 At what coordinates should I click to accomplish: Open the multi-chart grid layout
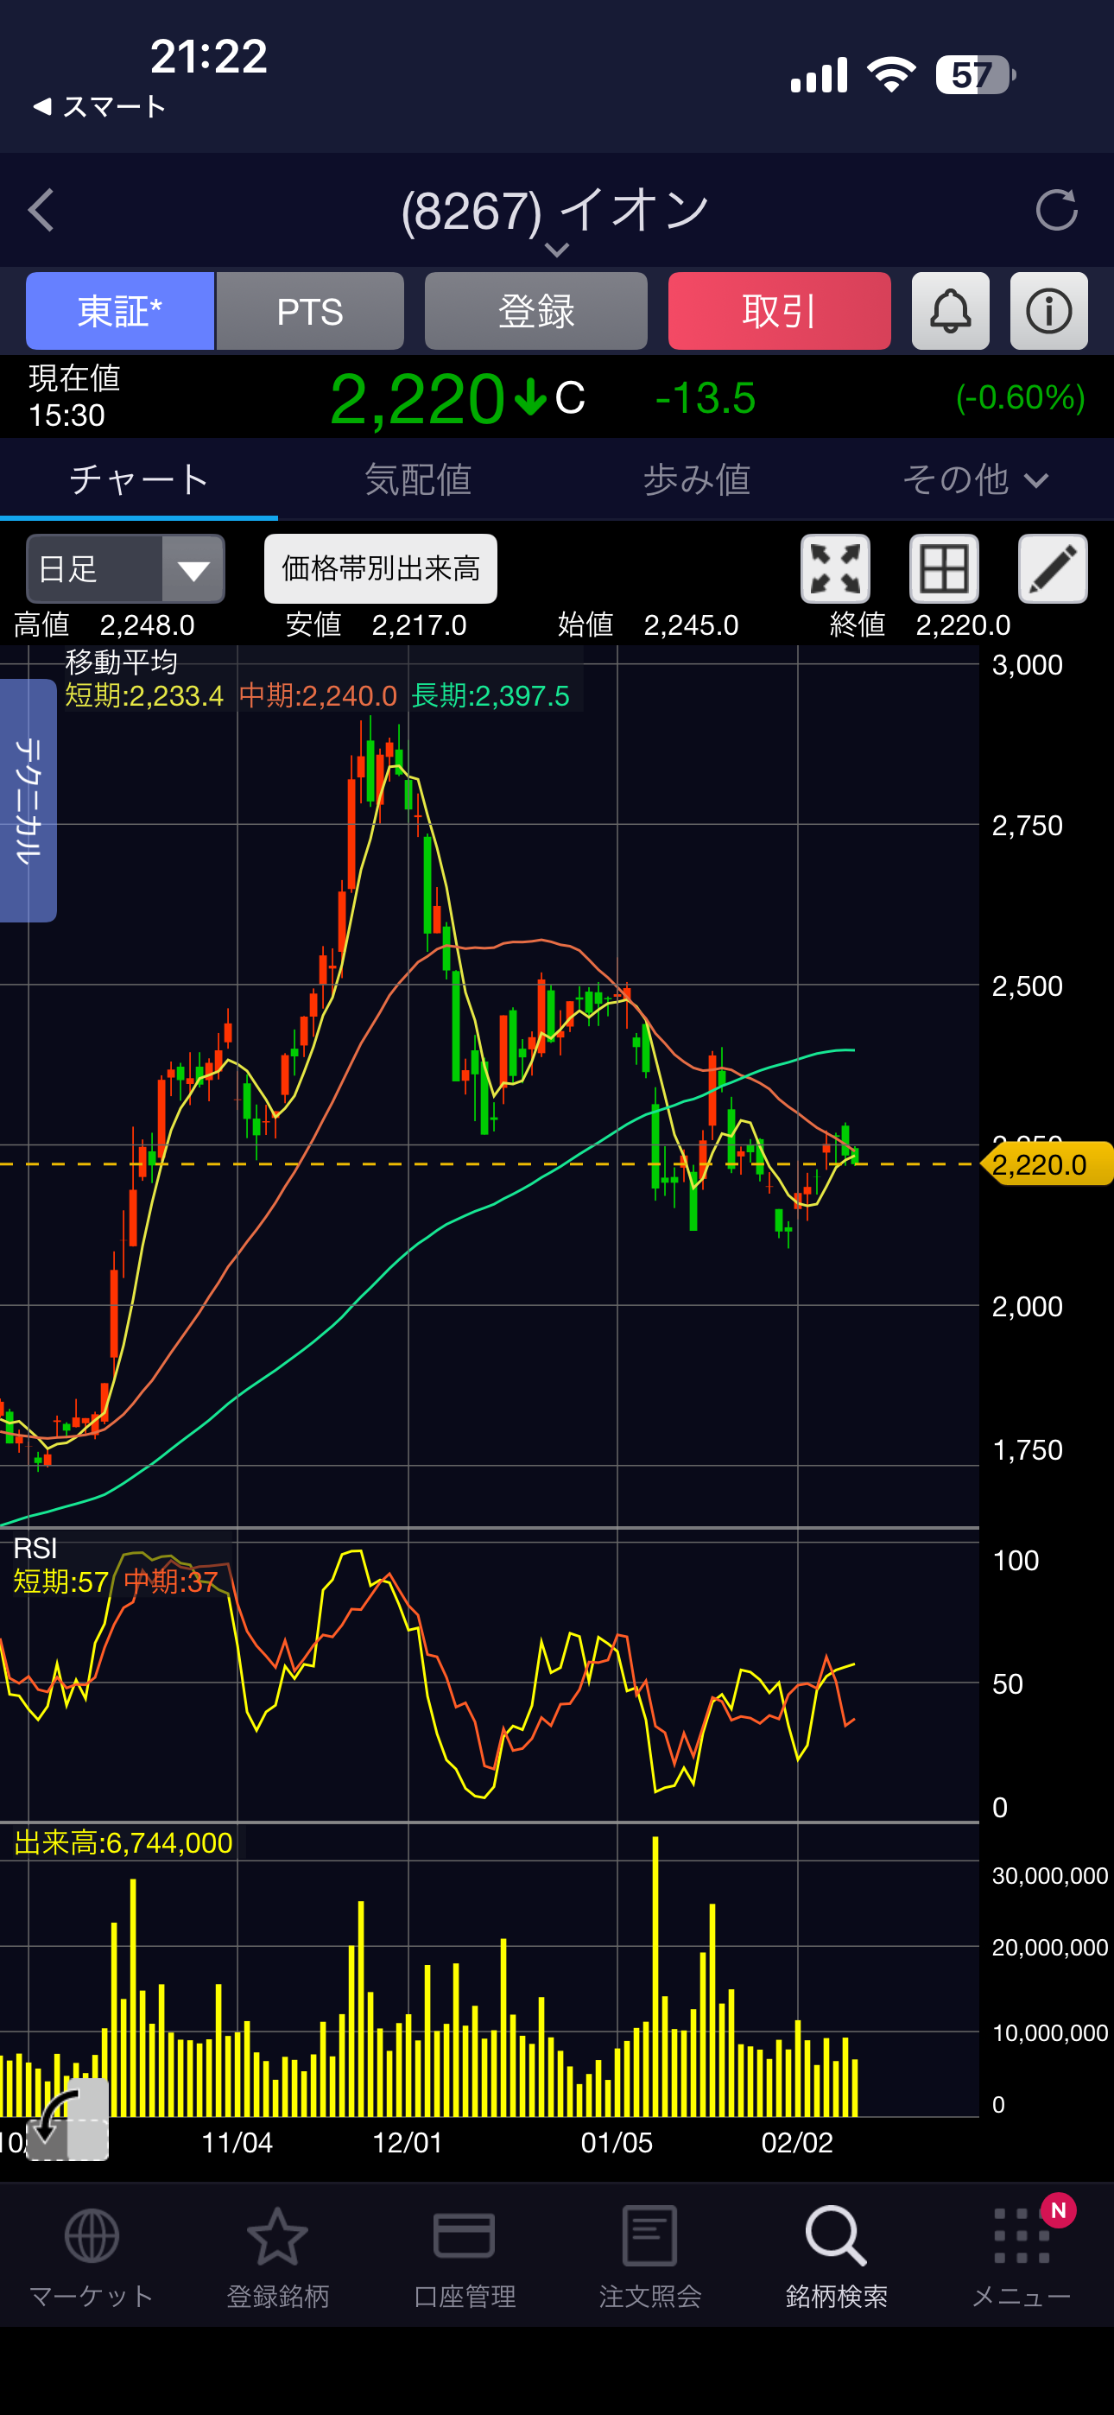click(x=943, y=569)
